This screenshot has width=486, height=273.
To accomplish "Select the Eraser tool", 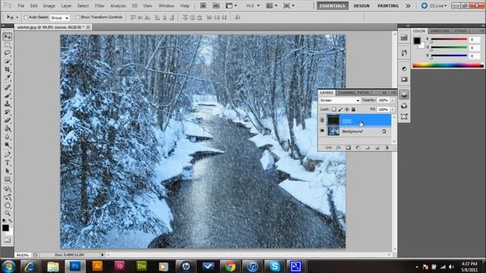I will [x=8, y=120].
